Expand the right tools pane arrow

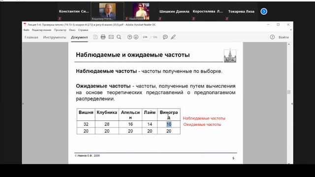click(x=292, y=104)
